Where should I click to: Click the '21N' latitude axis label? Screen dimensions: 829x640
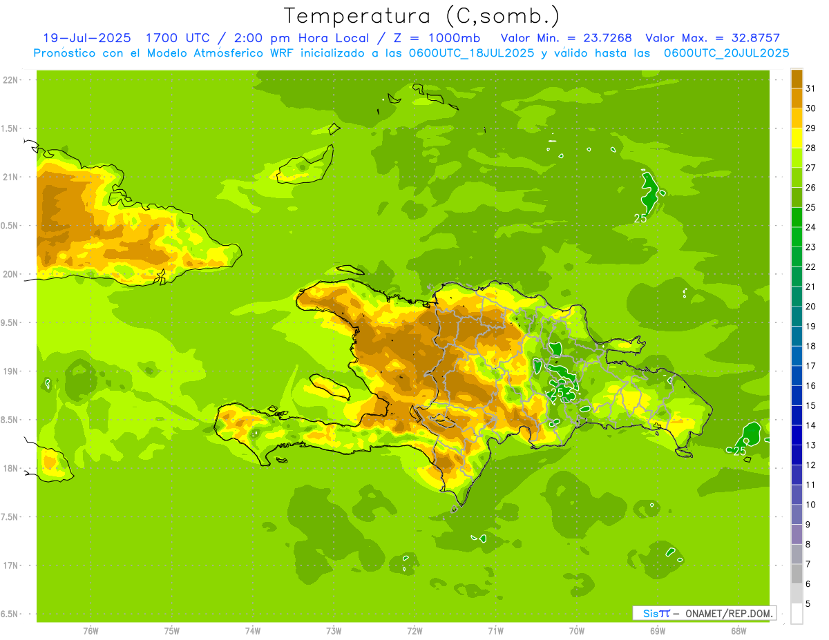tap(11, 177)
